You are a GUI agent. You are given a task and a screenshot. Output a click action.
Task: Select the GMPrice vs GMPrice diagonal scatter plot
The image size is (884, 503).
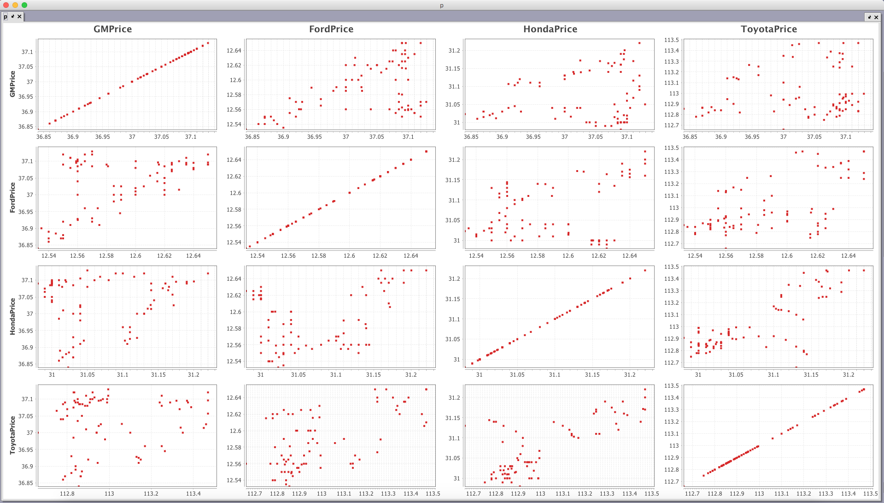point(127,84)
